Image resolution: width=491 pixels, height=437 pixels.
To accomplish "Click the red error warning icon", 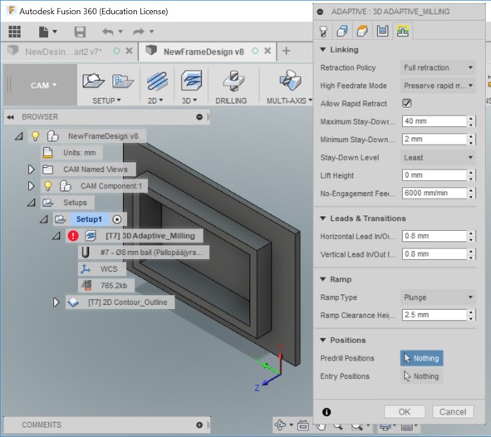I will pos(73,236).
